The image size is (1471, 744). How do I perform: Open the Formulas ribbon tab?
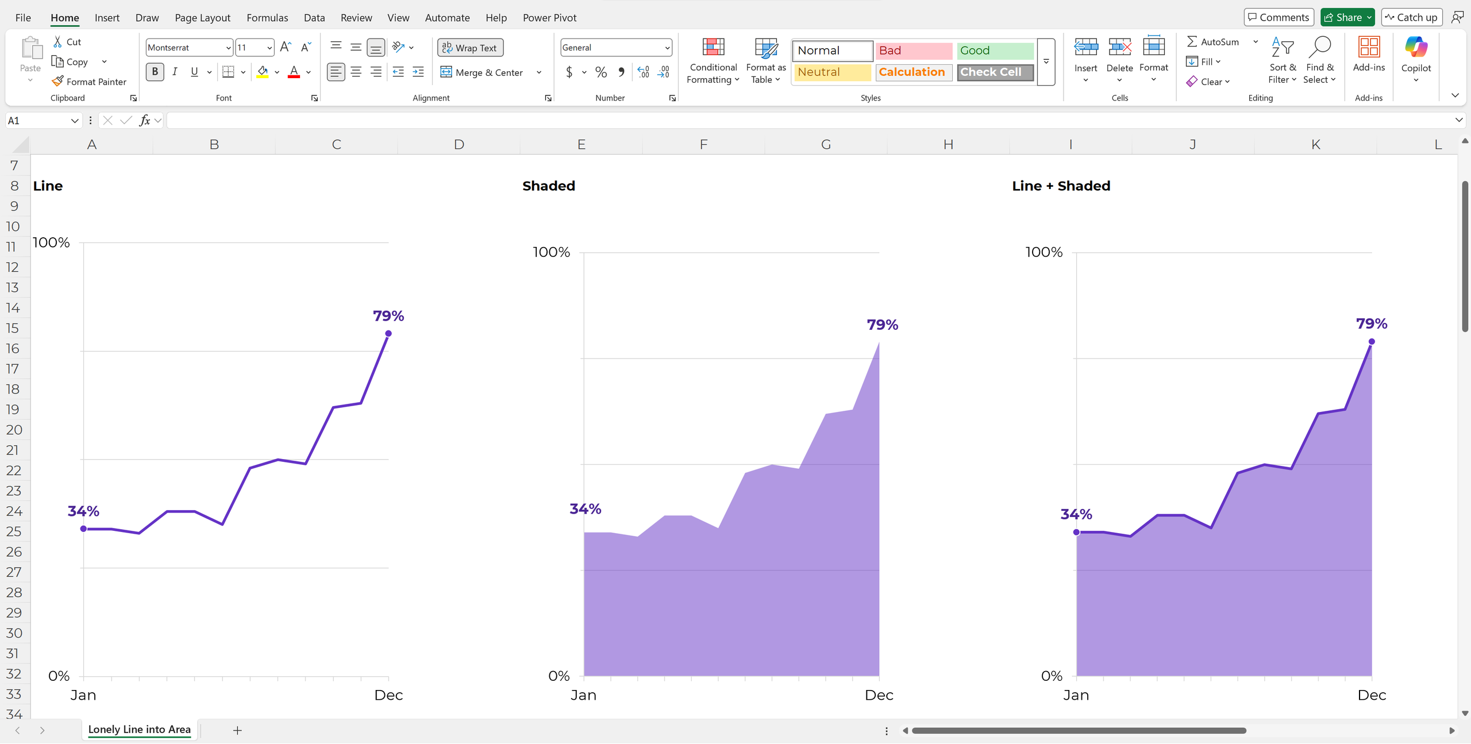coord(267,18)
